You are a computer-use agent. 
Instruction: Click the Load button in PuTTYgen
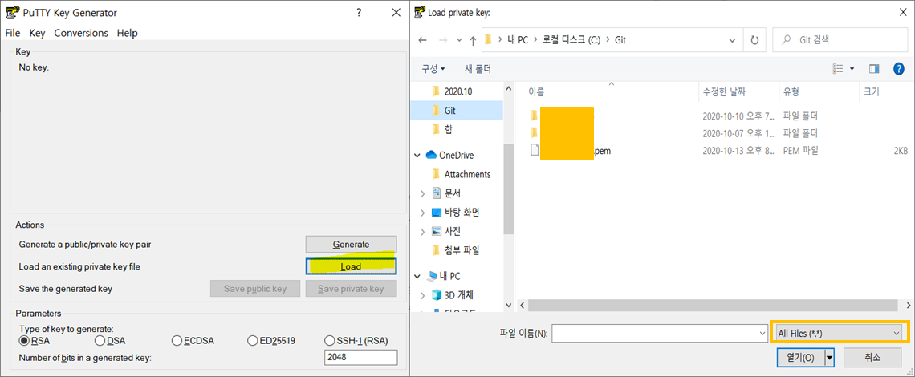click(352, 266)
